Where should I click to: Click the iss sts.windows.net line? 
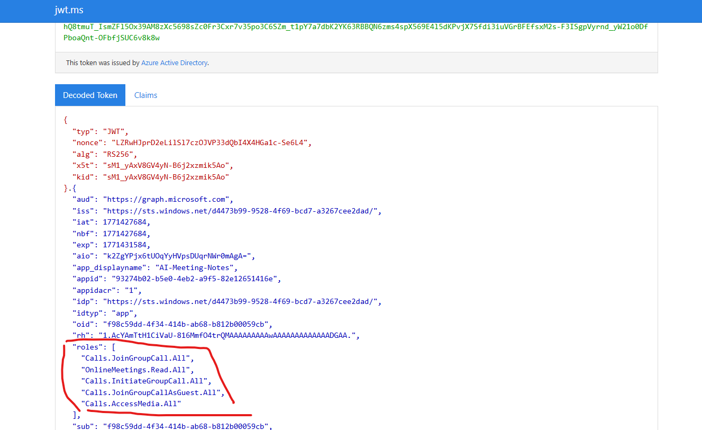tap(227, 211)
